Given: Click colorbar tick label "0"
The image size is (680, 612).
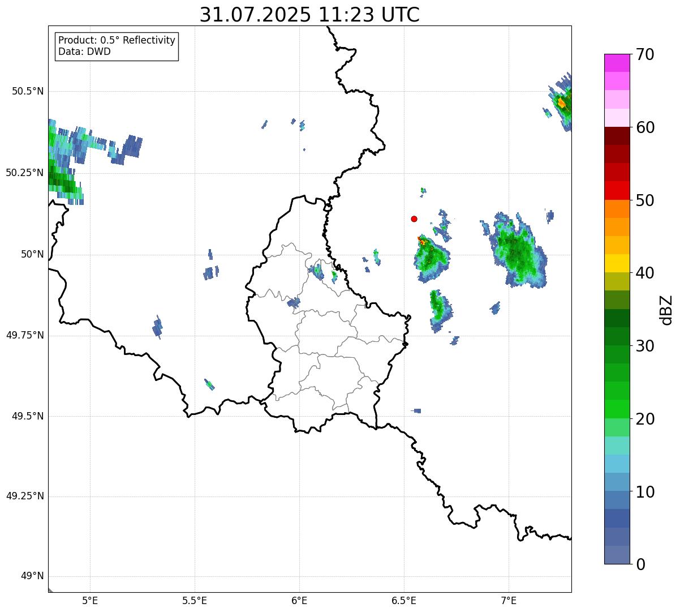Looking at the screenshot, I should (640, 564).
